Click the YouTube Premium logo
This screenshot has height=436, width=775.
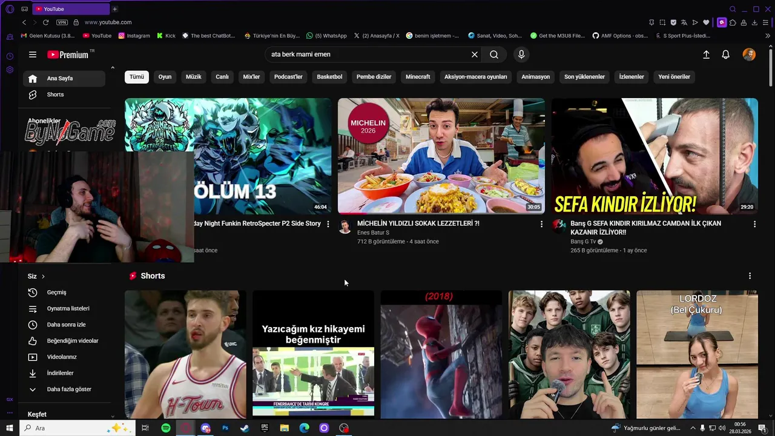click(68, 54)
